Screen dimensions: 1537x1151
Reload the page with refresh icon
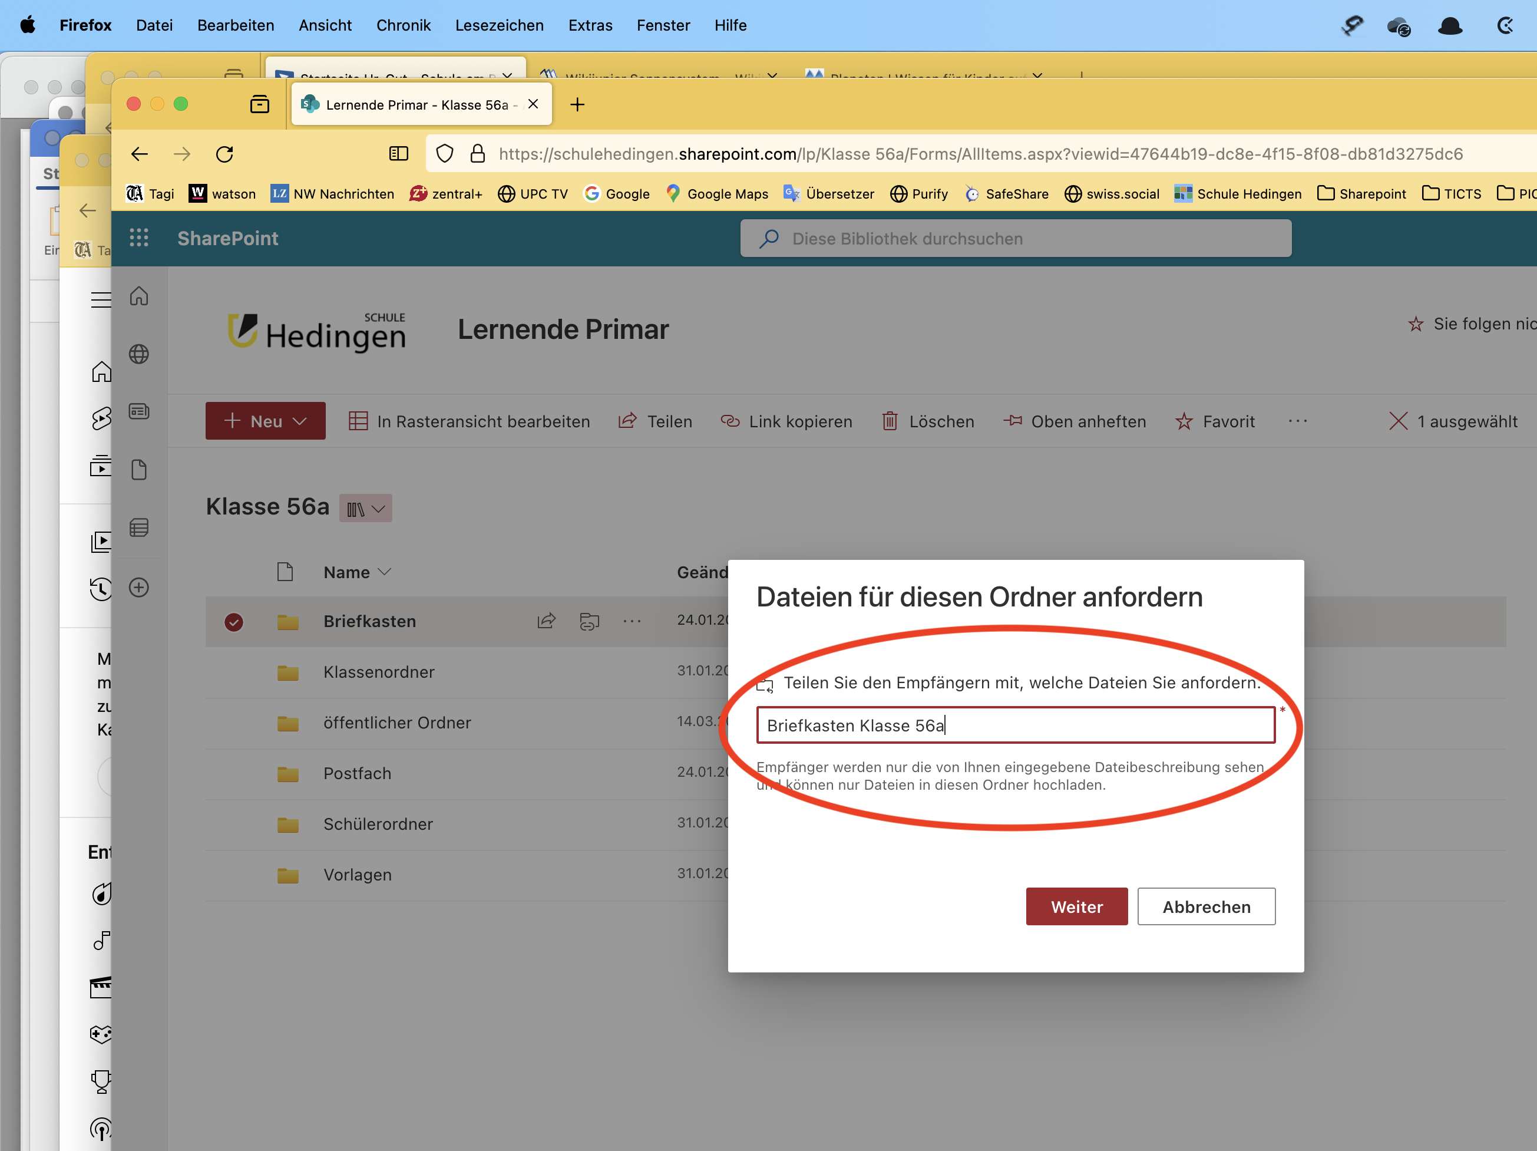pos(224,154)
